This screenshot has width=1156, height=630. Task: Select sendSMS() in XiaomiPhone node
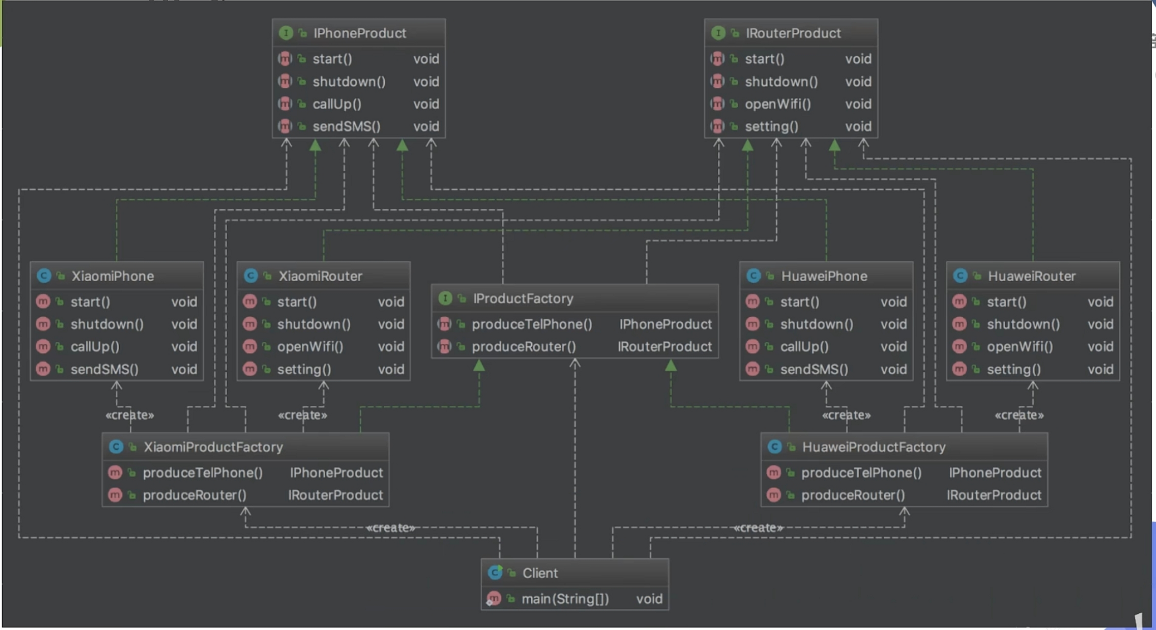point(104,370)
